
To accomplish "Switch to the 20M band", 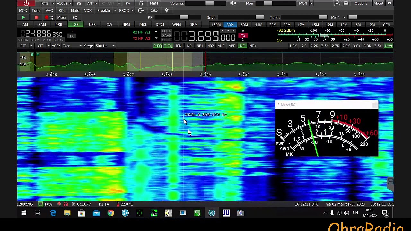I will pyautogui.click(x=287, y=25).
